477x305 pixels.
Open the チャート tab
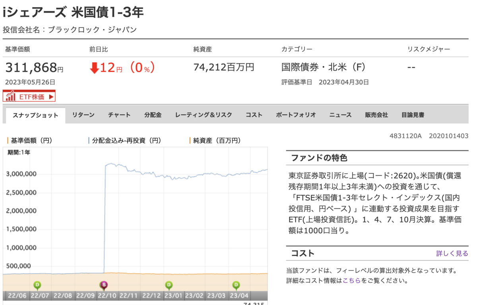tap(119, 115)
